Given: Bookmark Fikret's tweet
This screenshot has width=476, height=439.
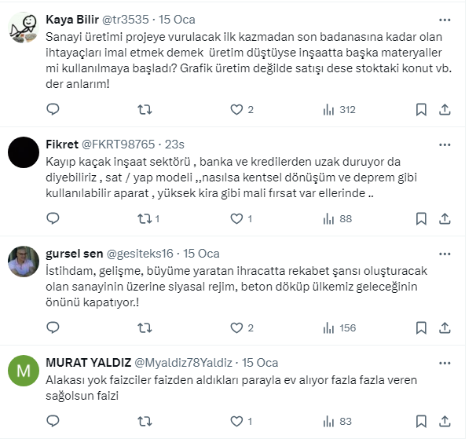Looking at the screenshot, I should pyautogui.click(x=421, y=219).
